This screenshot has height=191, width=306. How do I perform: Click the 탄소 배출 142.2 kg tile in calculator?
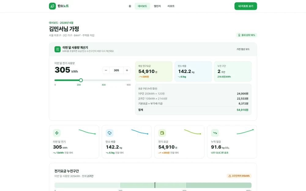point(193,71)
